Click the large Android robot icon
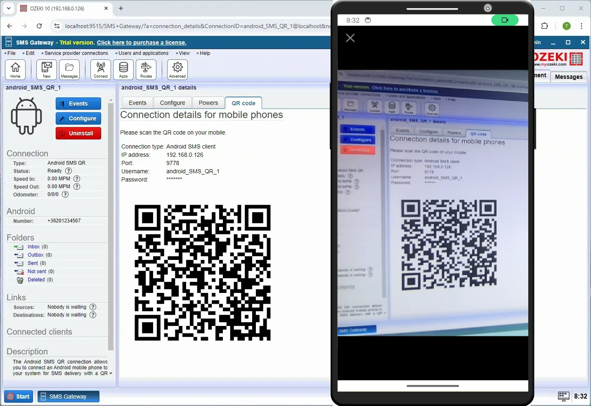Image resolution: width=591 pixels, height=406 pixels. click(26, 116)
